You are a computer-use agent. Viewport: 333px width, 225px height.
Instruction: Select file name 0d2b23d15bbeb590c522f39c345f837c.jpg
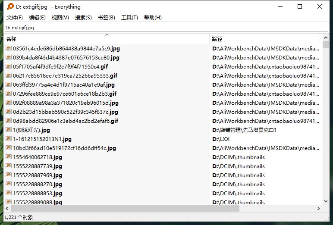click(x=66, y=112)
